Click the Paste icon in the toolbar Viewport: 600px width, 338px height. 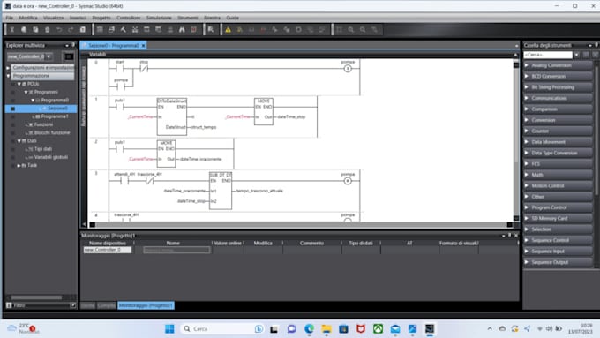35,29
